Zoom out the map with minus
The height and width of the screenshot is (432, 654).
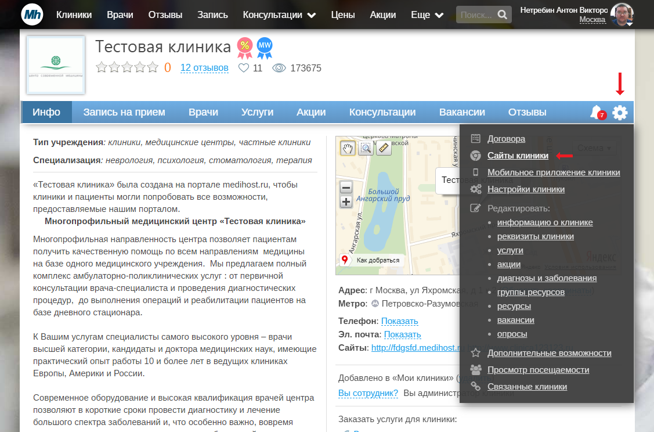tap(346, 188)
